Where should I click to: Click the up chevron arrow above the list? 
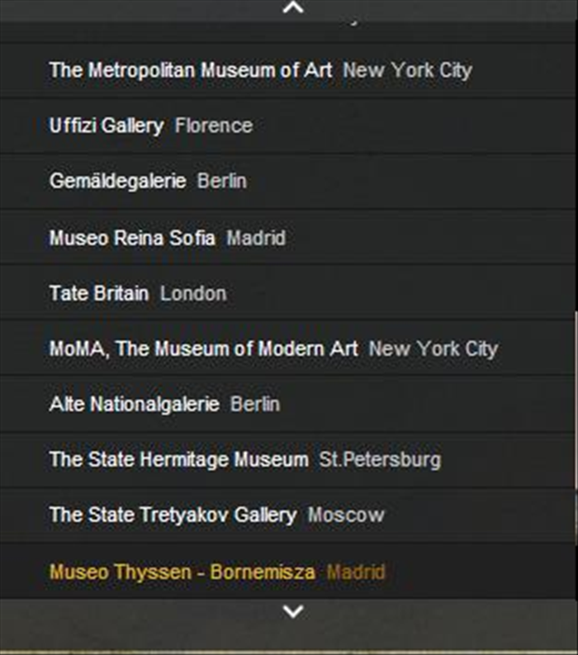(x=293, y=7)
